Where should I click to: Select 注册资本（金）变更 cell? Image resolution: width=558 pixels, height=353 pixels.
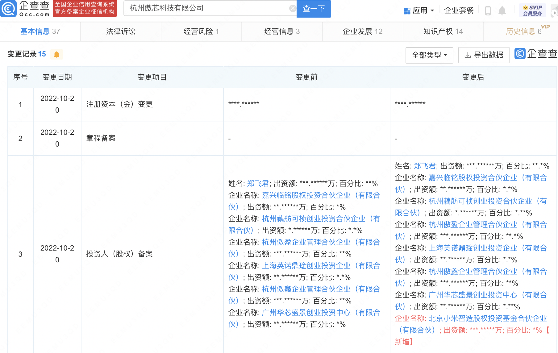click(152, 105)
